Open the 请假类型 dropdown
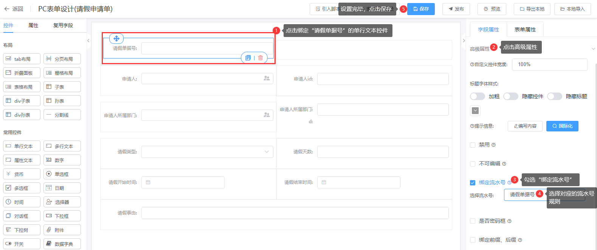Screen dimensions: 597x250 coord(207,152)
